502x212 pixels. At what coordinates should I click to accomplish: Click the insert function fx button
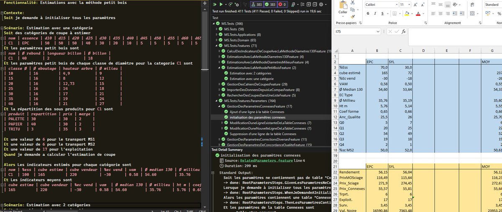[403, 31]
